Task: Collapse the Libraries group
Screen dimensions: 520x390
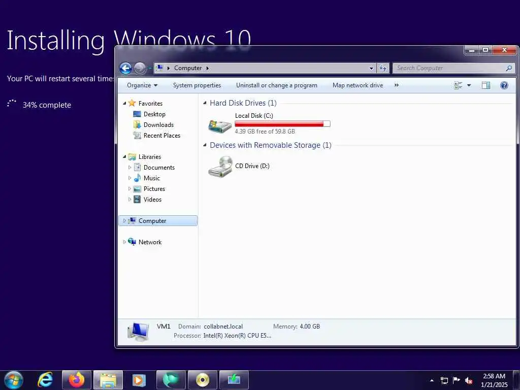Action: click(x=125, y=157)
